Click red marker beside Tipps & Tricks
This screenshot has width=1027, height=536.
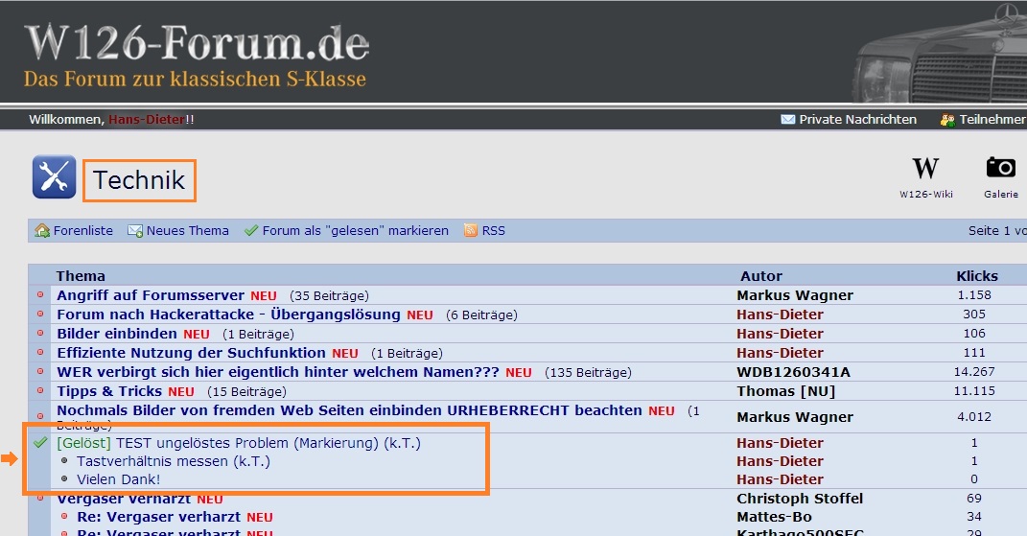tap(40, 390)
